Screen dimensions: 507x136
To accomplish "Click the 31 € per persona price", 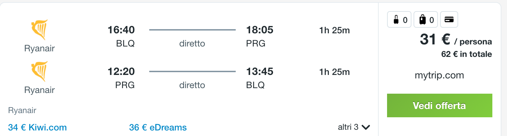I will (456, 40).
